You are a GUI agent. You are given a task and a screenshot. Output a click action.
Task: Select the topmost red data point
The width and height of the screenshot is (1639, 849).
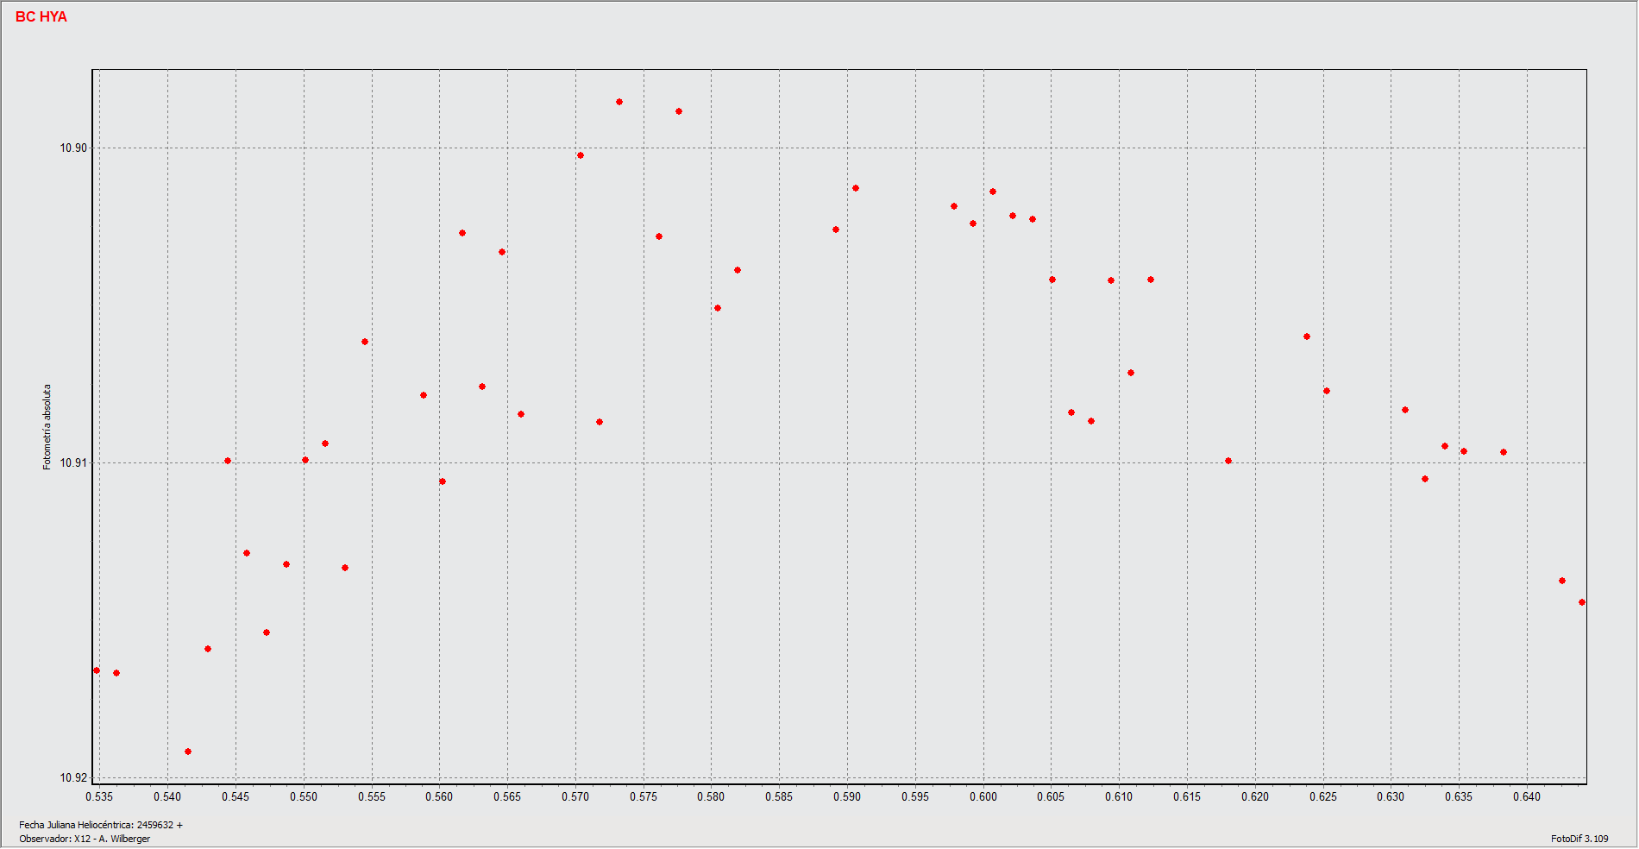point(619,103)
